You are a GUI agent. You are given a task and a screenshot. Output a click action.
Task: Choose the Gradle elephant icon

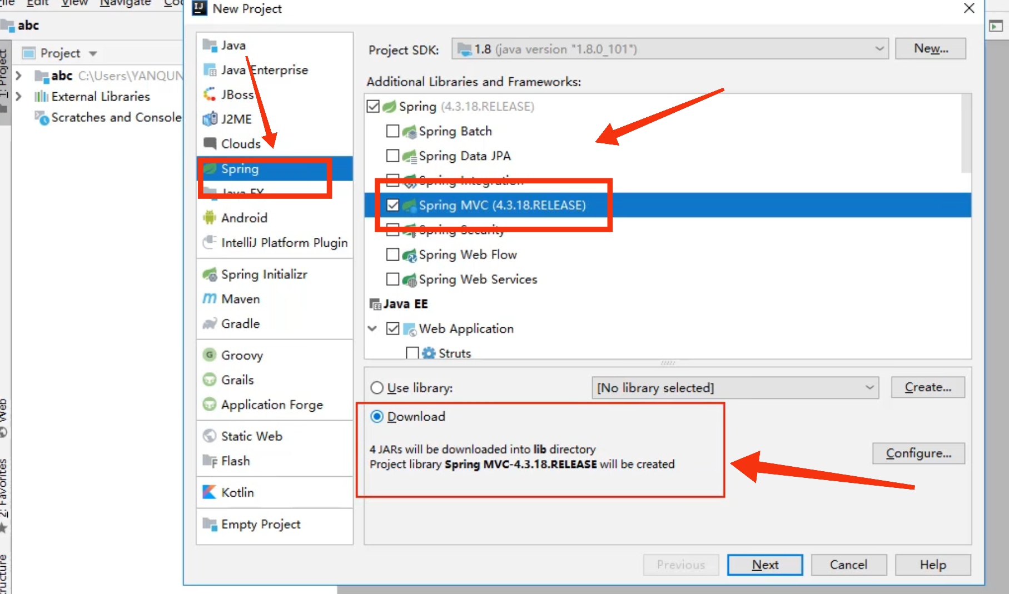coord(210,323)
